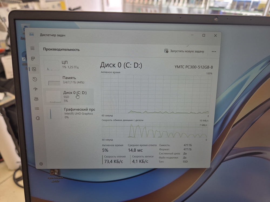Open Task Manager settings gear icon
Screen dimensions: 270x202
41,164
